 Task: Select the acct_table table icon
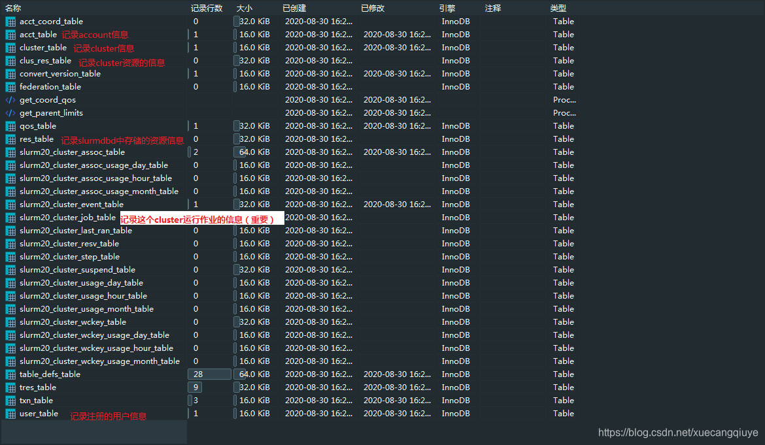point(10,34)
